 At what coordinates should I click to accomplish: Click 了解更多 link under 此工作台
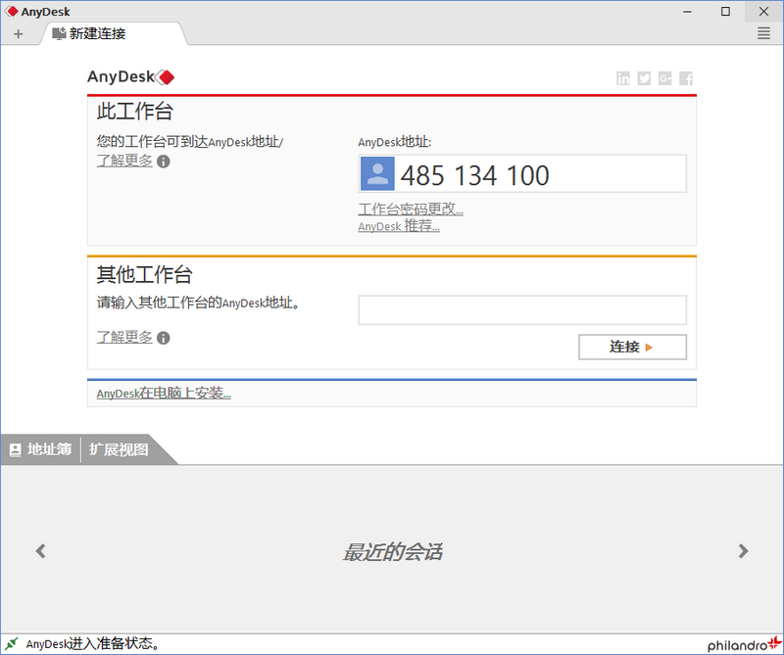(124, 161)
